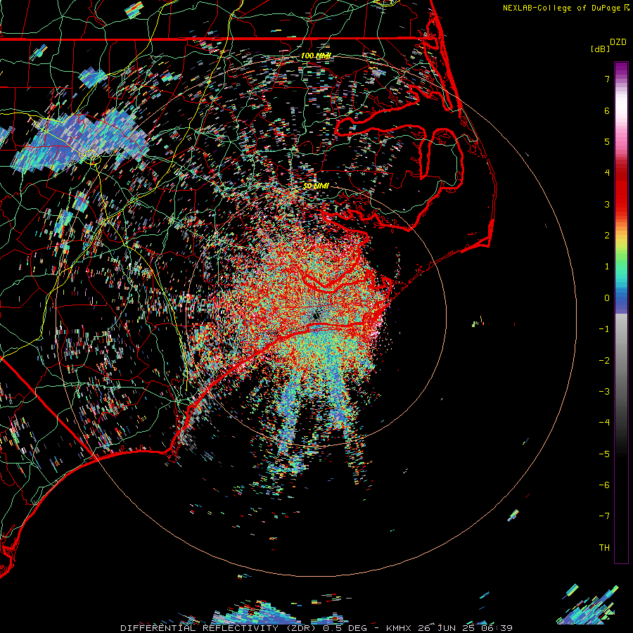Click the 0 value on the dB scale
Viewport: 633px width, 633px height.
tap(607, 298)
